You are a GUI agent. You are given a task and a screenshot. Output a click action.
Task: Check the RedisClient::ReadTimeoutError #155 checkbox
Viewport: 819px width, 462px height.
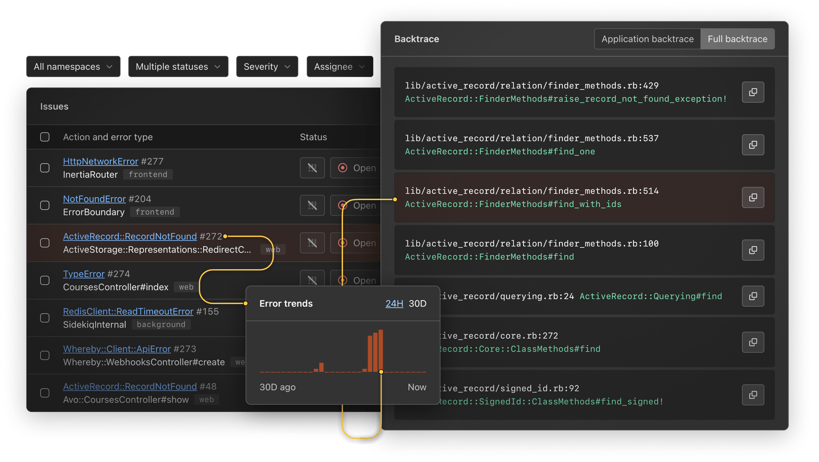tap(45, 318)
